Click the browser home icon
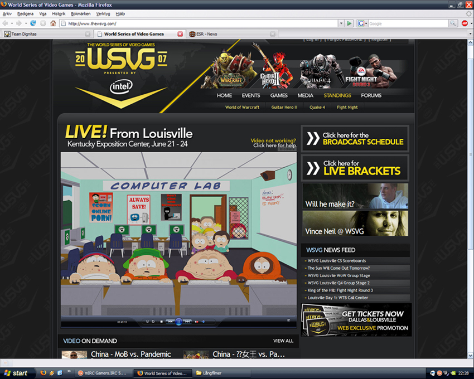The width and height of the screenshot is (474, 379). coord(54,23)
